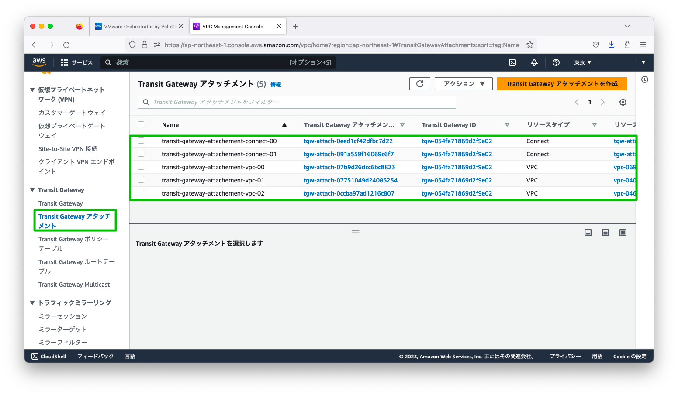
Task: Open tgw-attach-0eed1cf42dfbc7d22 attachment link
Action: [348, 141]
